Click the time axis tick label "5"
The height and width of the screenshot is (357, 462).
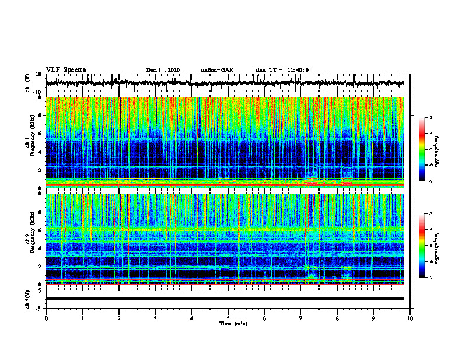point(228,318)
